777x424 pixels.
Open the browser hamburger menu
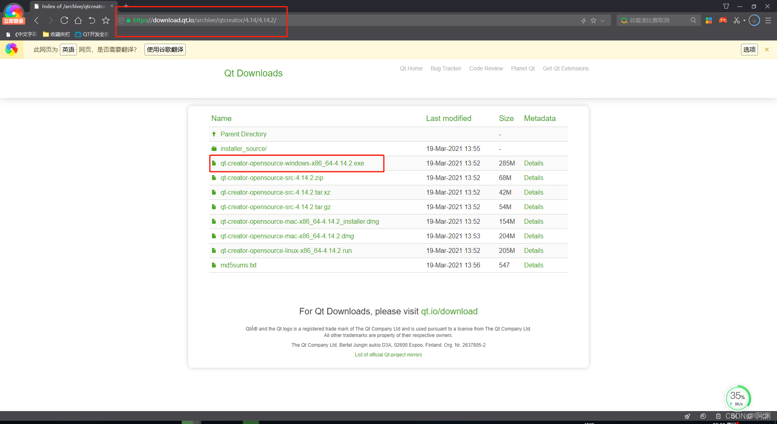(768, 20)
